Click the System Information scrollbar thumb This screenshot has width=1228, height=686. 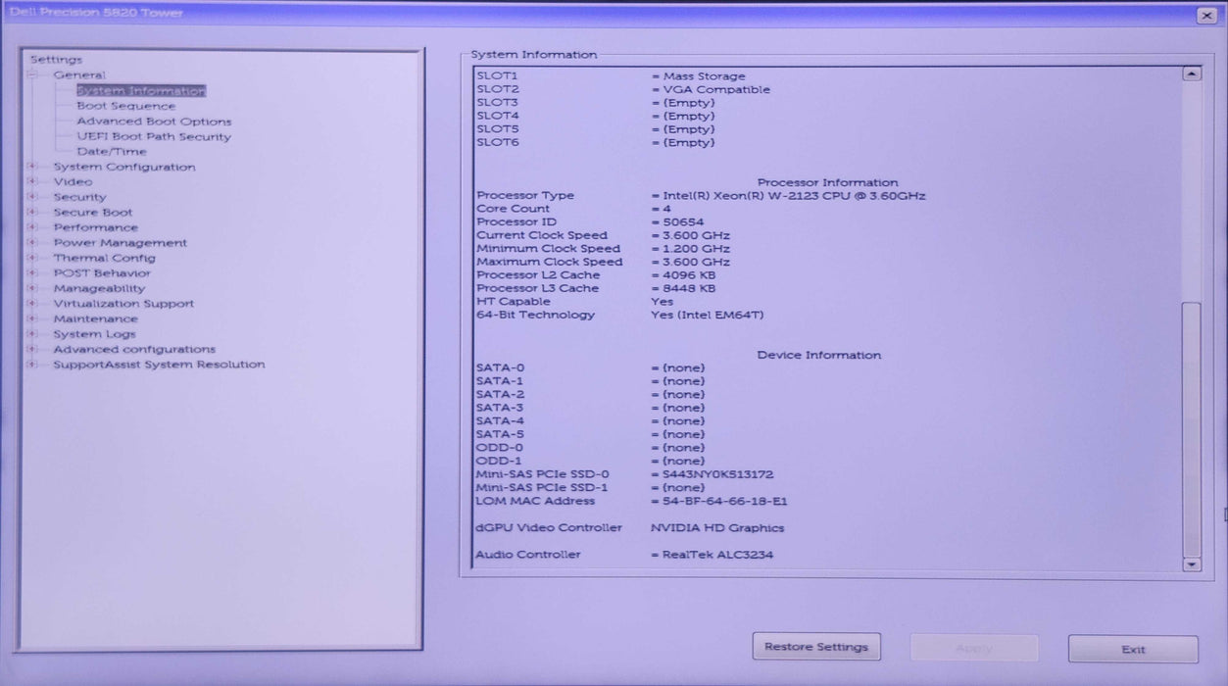click(x=1192, y=428)
